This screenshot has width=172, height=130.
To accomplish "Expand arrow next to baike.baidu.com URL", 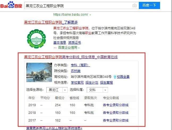I will 90,15.
